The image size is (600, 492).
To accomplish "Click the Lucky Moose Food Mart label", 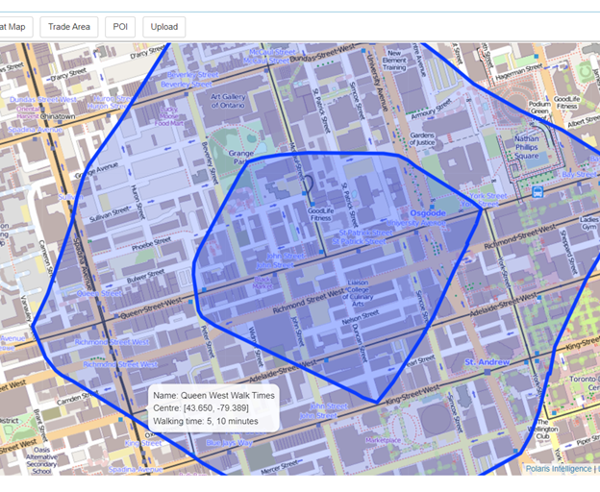I will point(169,116).
